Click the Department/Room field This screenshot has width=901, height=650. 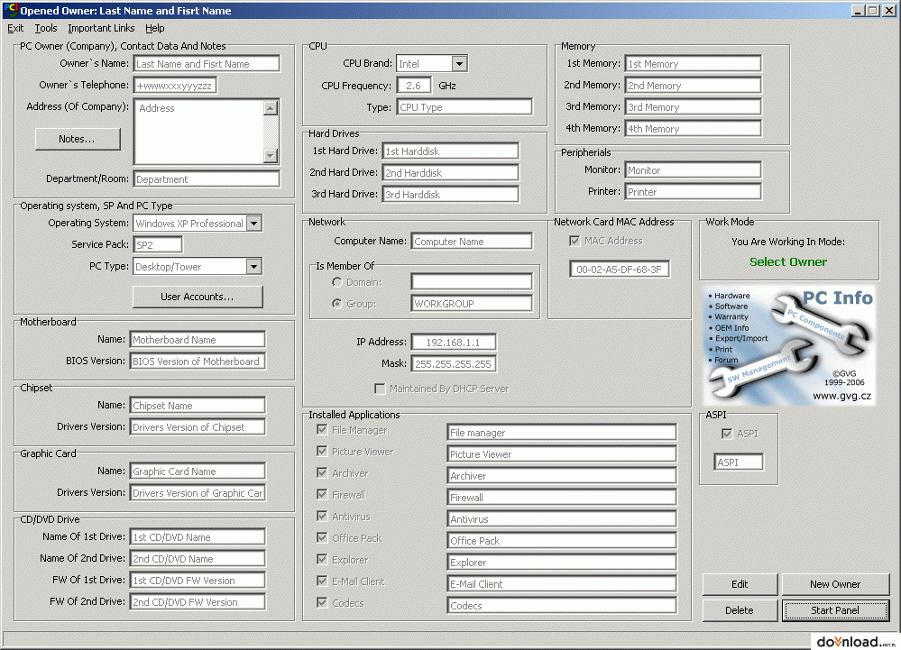point(207,179)
